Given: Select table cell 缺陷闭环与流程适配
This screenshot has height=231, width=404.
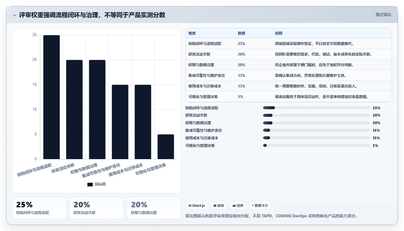Looking at the screenshot, I should pyautogui.click(x=205, y=44).
